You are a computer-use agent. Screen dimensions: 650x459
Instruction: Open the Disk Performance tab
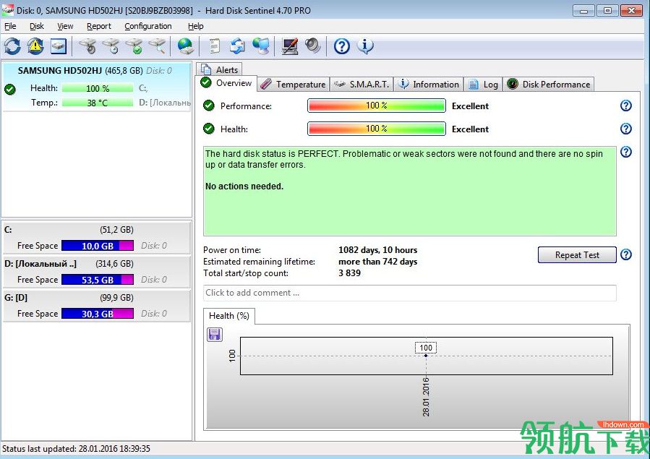click(549, 84)
